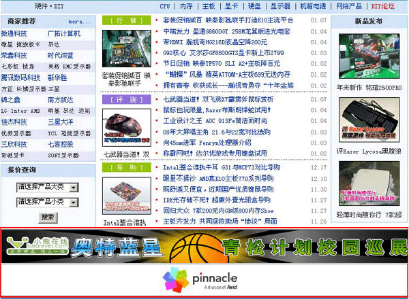Expand the 请选择产品小类 dropdown
Viewport: 409px width, 299px height.
48,202
